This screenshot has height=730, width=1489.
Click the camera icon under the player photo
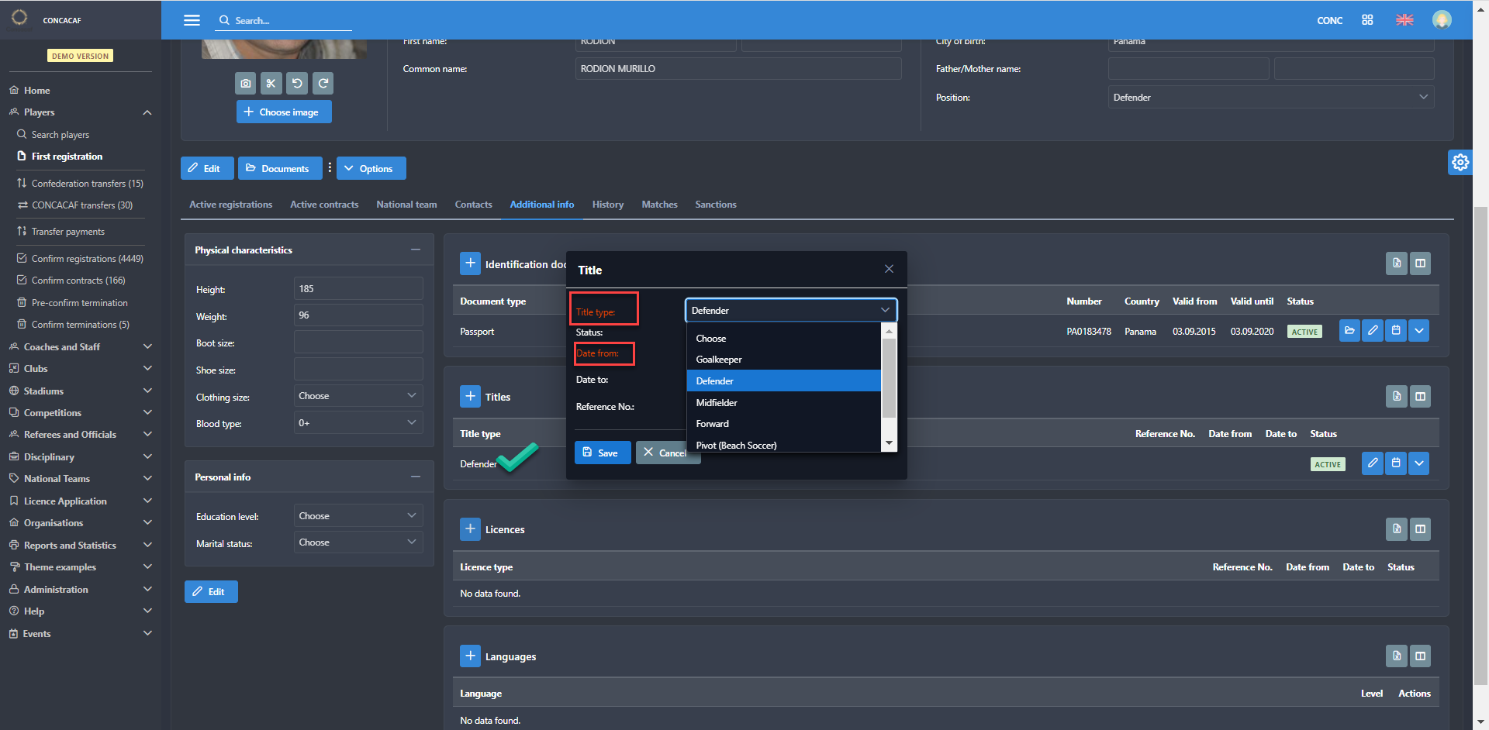[x=246, y=83]
